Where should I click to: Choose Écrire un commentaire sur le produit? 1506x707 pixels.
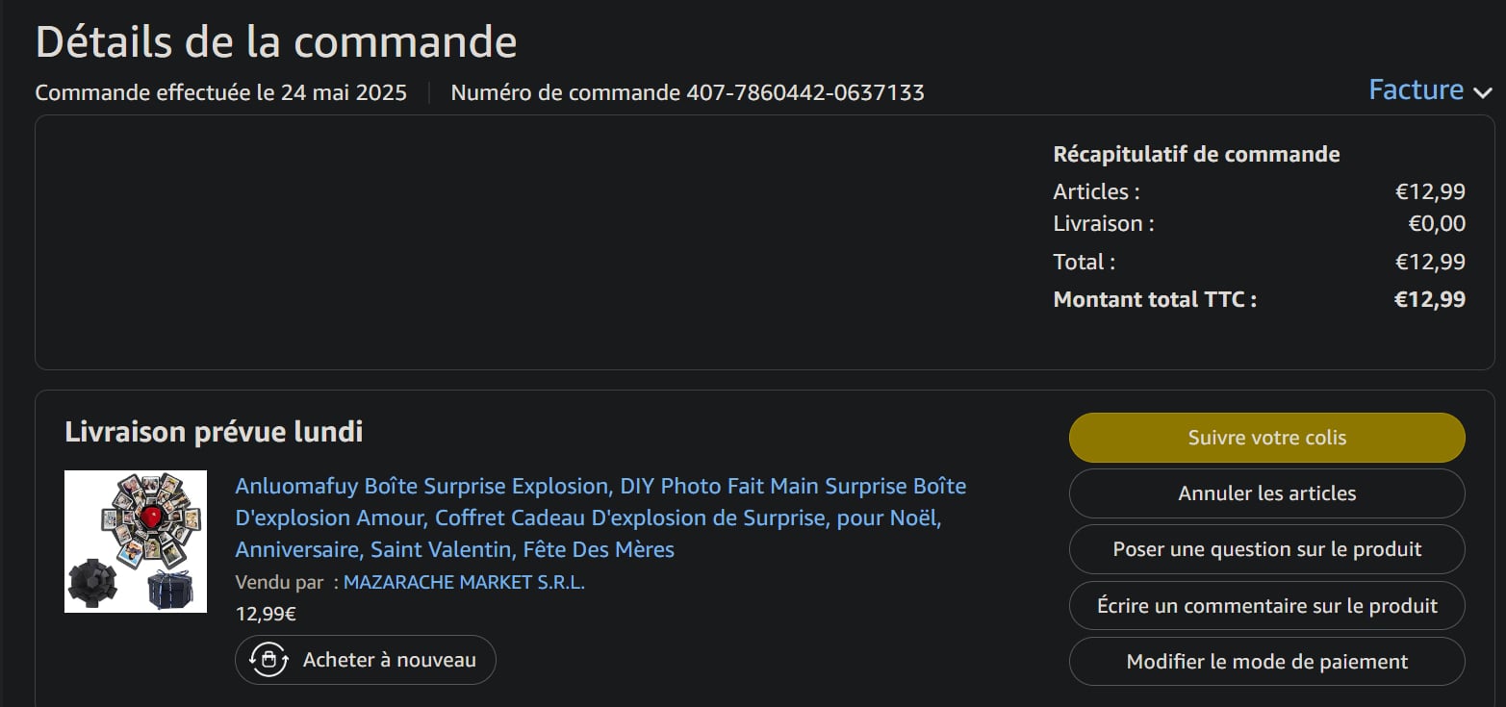click(1266, 606)
